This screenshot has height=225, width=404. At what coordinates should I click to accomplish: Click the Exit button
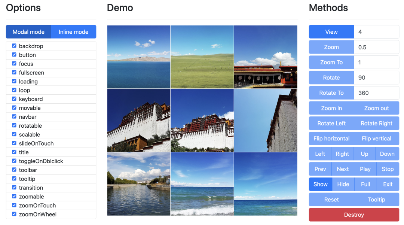[388, 184]
